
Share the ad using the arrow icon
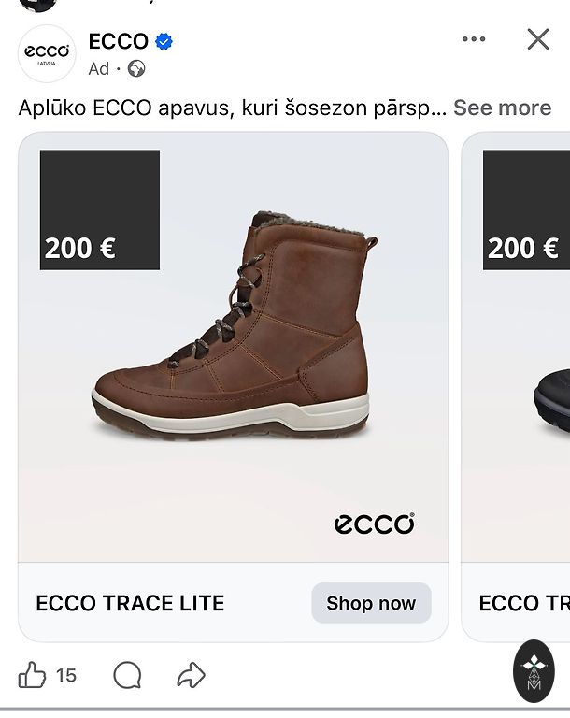191,675
